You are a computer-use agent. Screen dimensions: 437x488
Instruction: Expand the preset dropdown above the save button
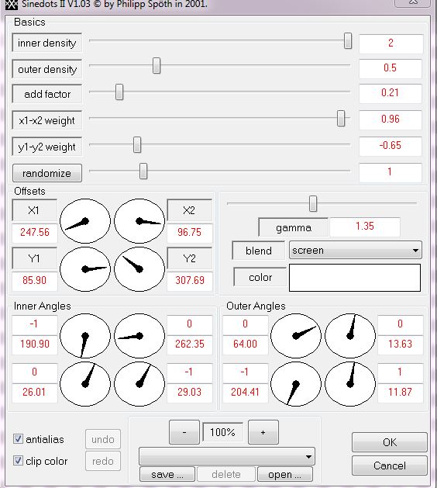227,456
